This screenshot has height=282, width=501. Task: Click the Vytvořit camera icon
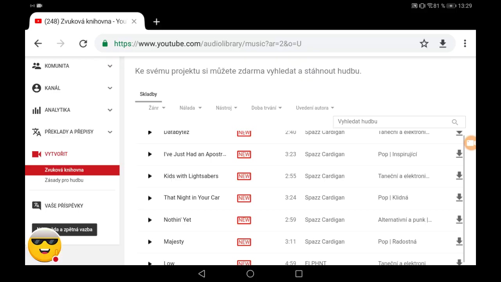coord(36,154)
